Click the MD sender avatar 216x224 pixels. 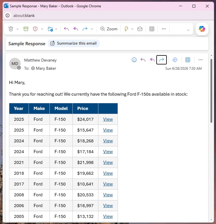point(15,64)
